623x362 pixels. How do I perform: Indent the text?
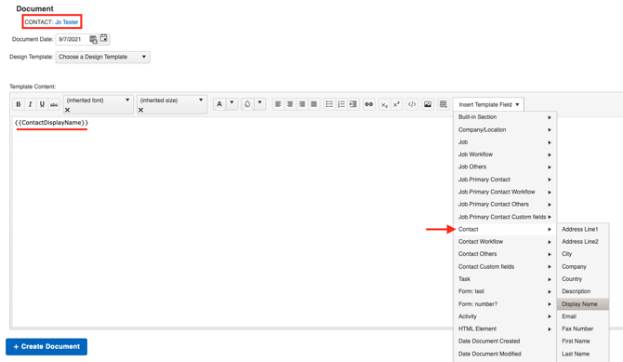[353, 104]
